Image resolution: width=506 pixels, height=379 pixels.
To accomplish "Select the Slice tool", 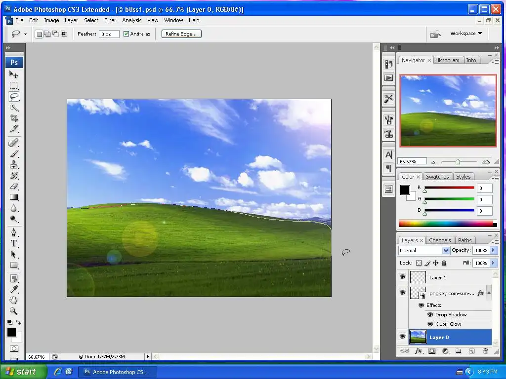I will (x=13, y=129).
